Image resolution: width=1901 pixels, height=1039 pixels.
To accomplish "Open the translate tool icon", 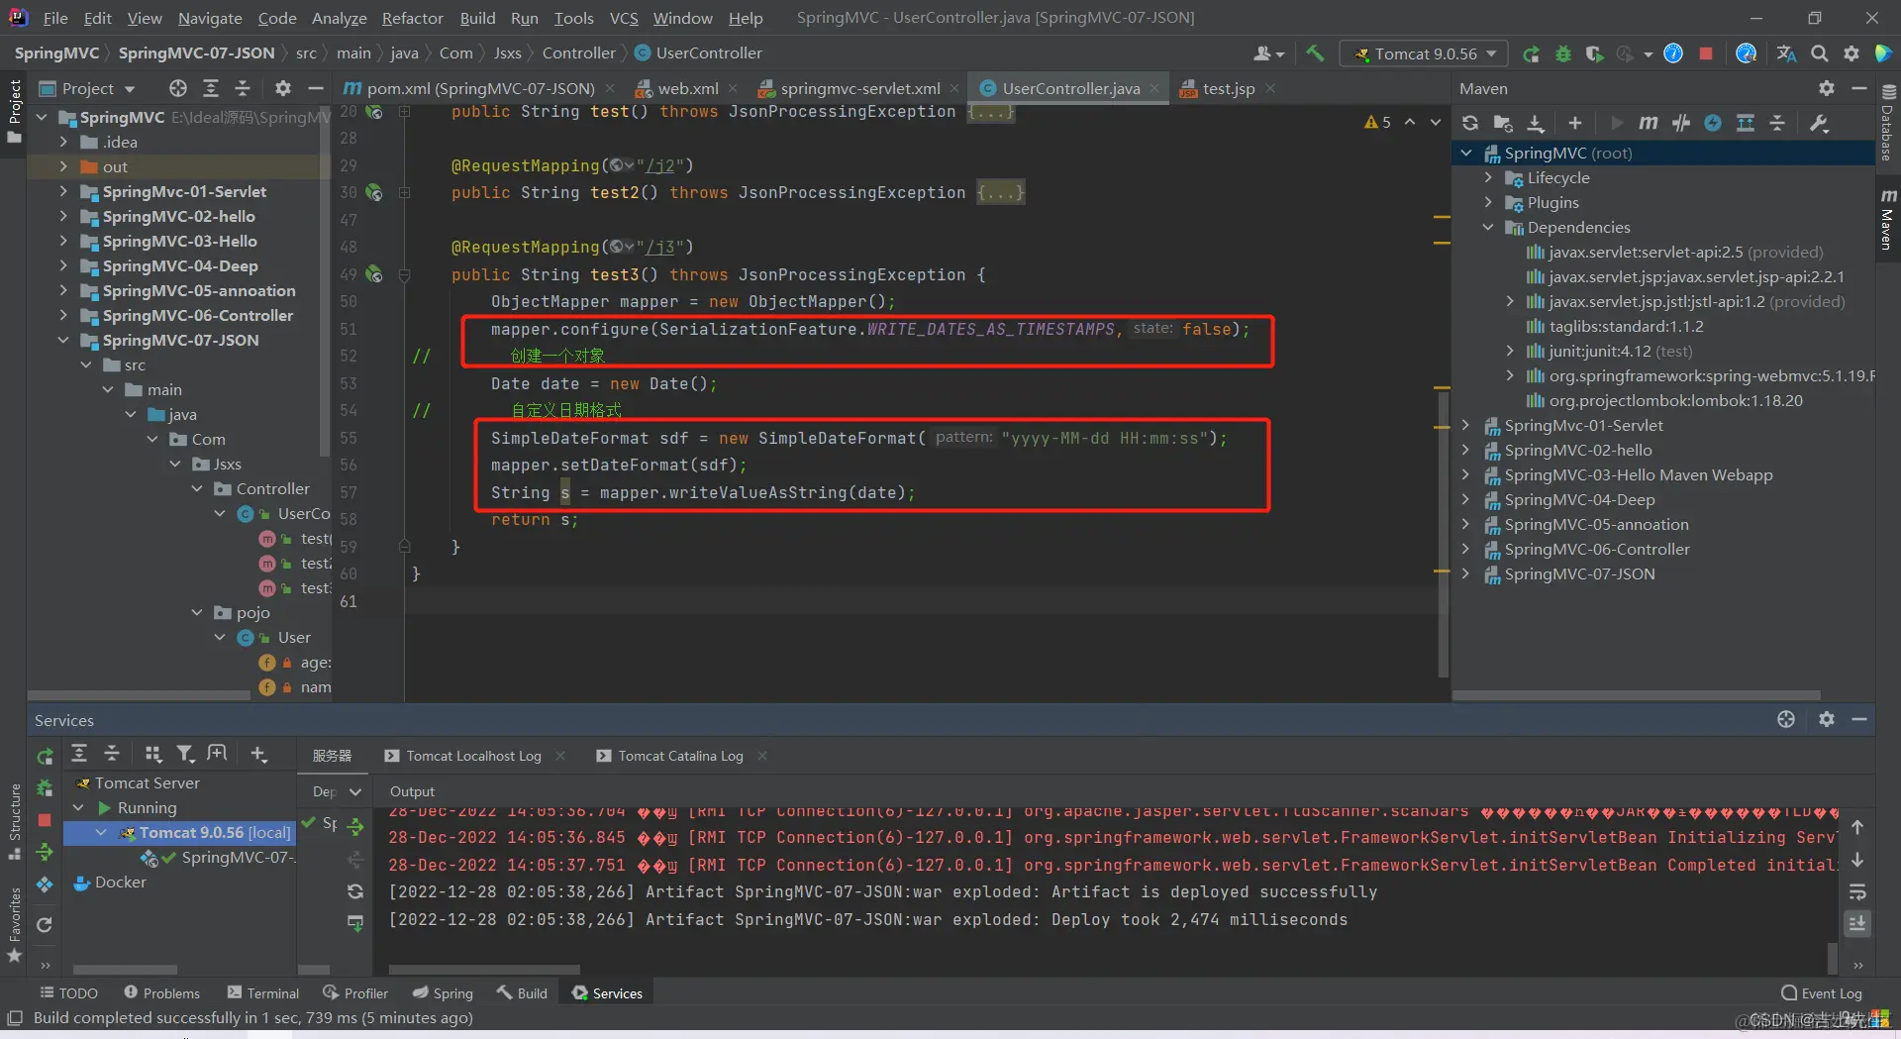I will (x=1786, y=53).
